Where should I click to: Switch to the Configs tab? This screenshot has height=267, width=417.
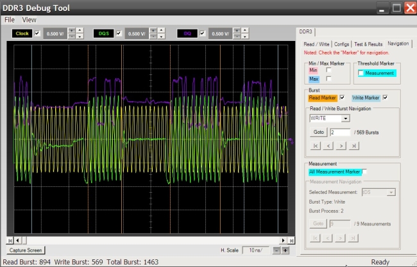click(341, 44)
